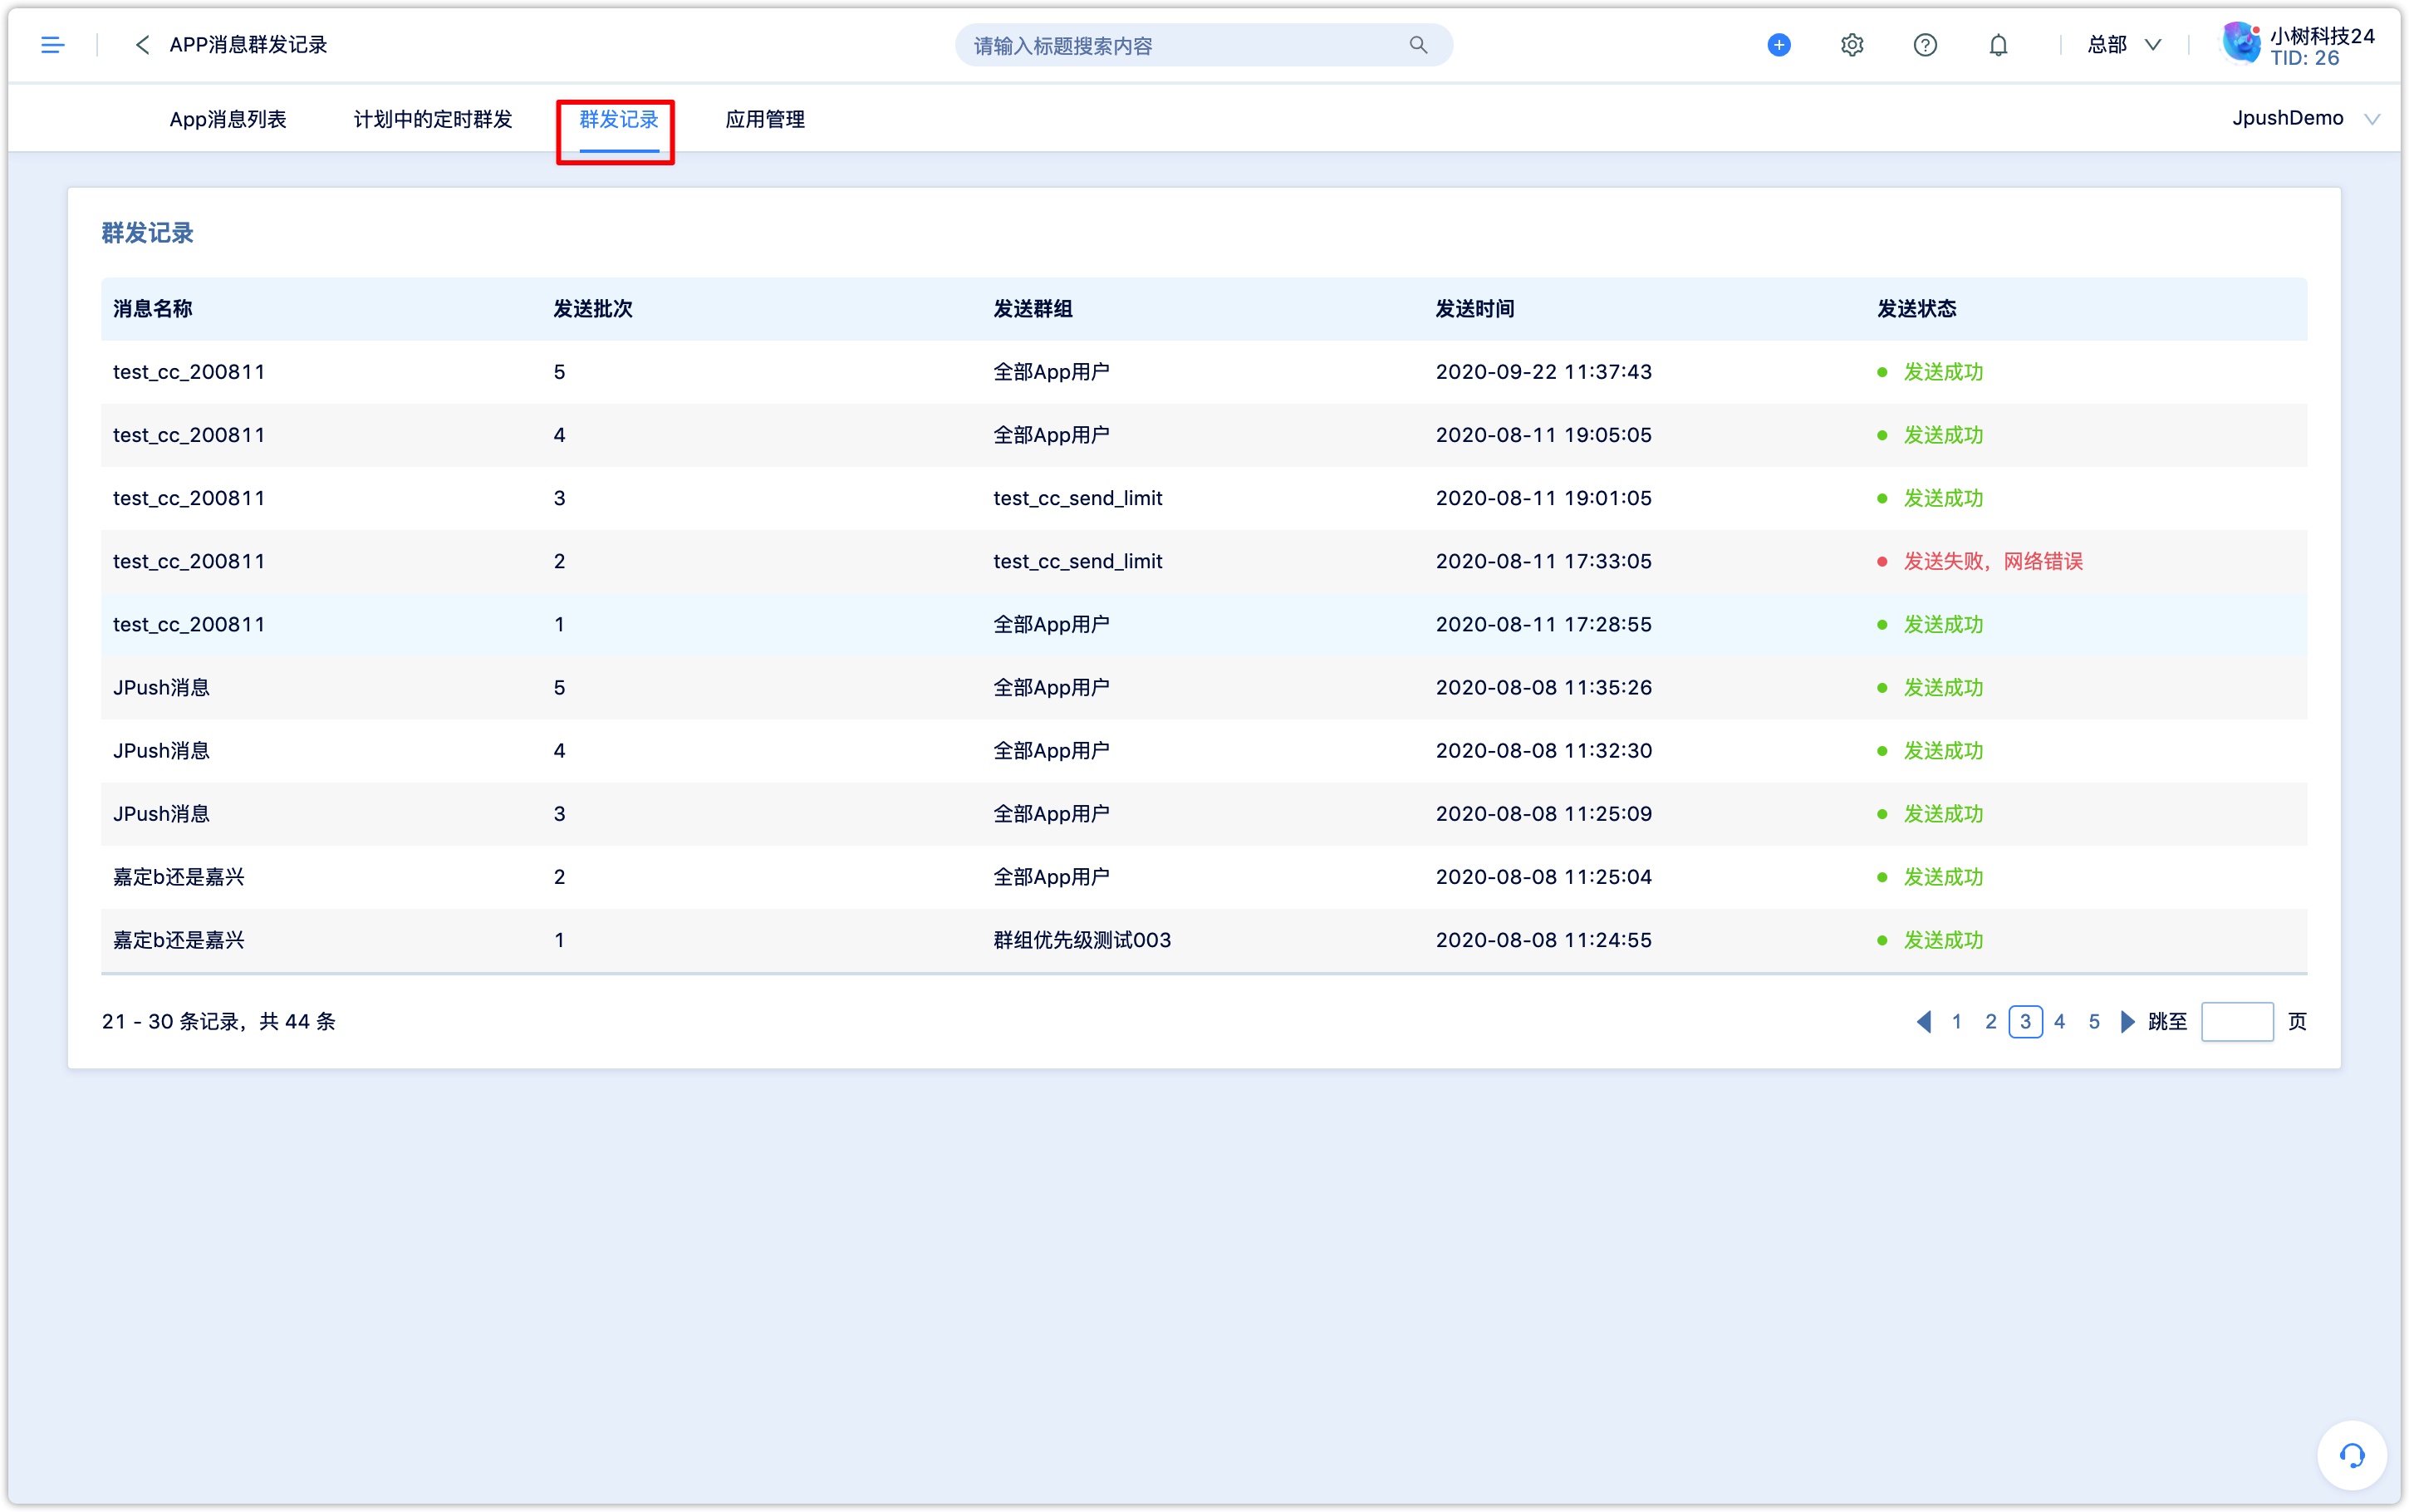Click the 跳至 page number input box

tap(2237, 1021)
